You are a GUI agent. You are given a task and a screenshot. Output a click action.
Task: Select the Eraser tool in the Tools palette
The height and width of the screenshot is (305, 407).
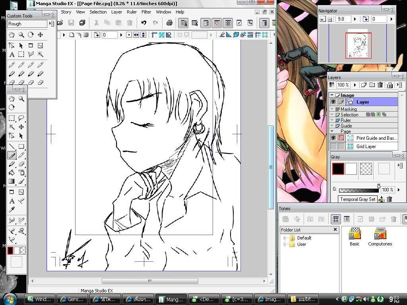coord(21,164)
